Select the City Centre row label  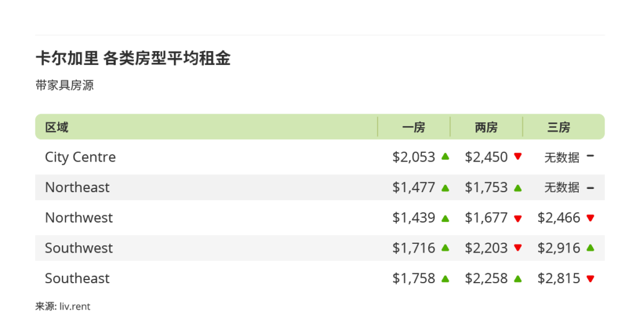[x=80, y=157]
